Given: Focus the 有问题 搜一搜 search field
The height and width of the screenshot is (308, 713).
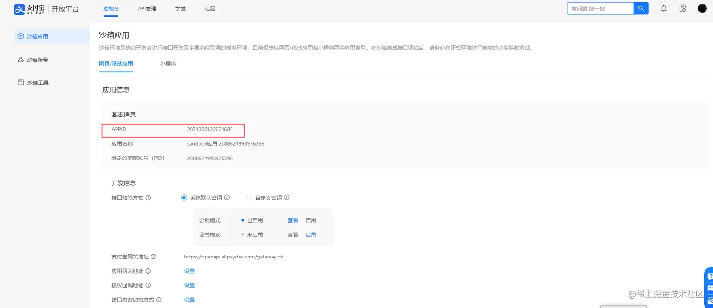Looking at the screenshot, I should (600, 8).
